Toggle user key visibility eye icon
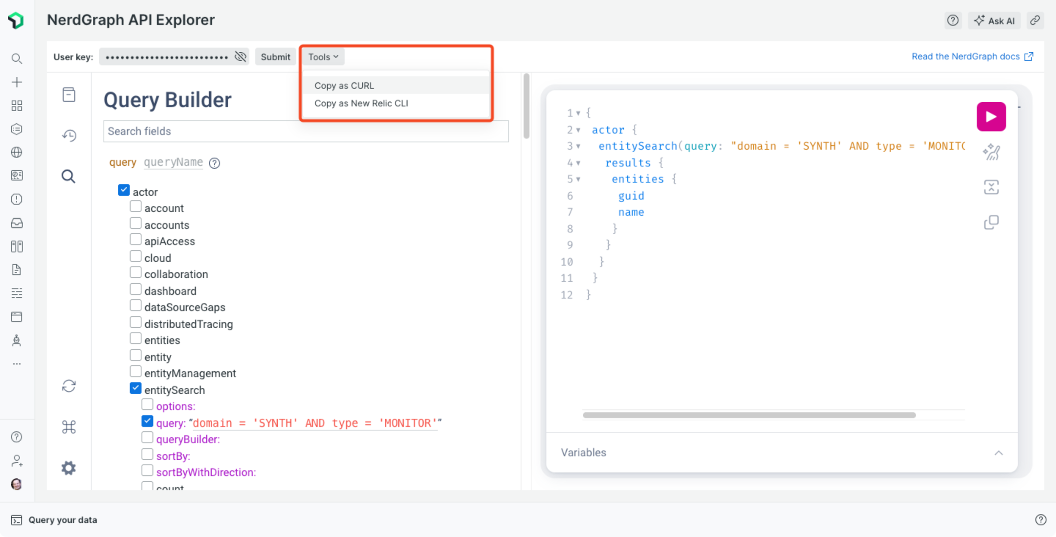 point(241,57)
